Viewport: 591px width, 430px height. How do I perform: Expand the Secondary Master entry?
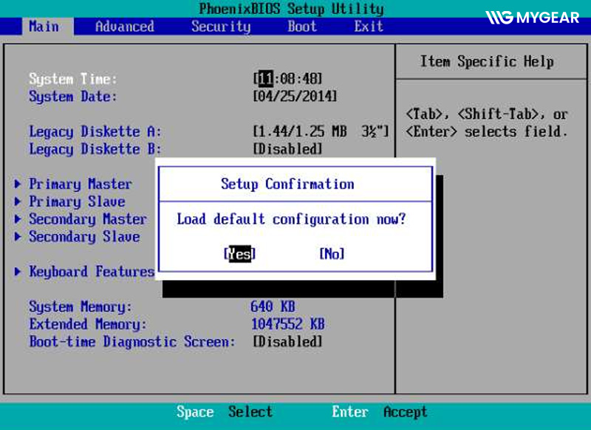click(87, 219)
